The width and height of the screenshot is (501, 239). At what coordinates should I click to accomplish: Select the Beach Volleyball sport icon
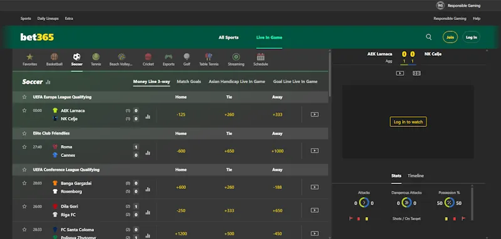pyautogui.click(x=121, y=57)
